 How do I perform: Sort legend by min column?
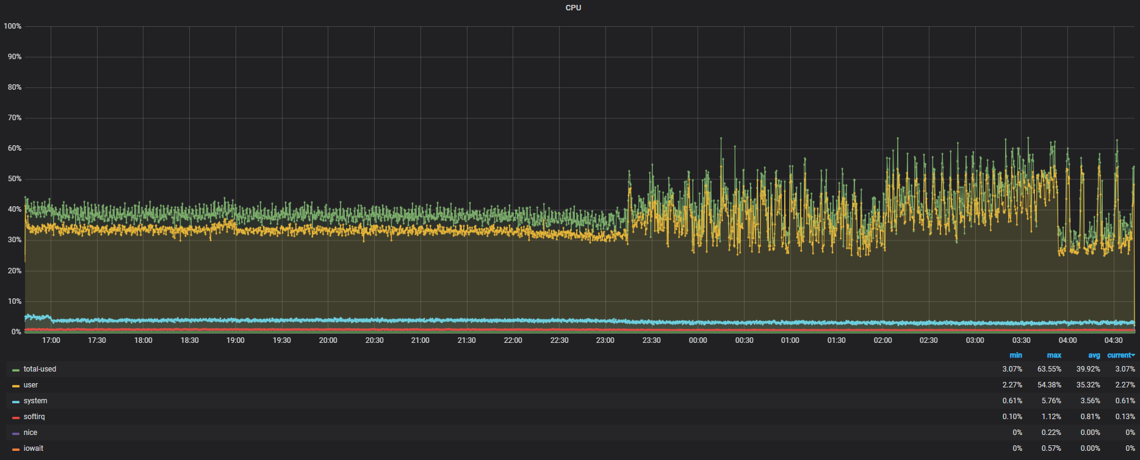pyautogui.click(x=1016, y=355)
